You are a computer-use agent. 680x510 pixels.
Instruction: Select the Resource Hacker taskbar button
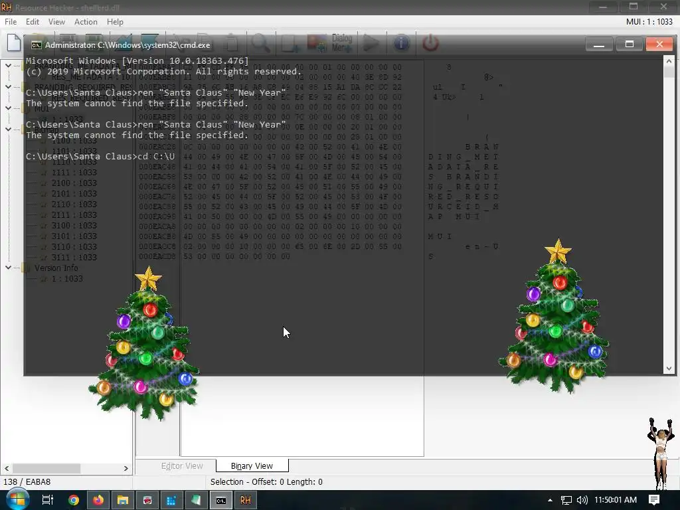[x=246, y=500]
